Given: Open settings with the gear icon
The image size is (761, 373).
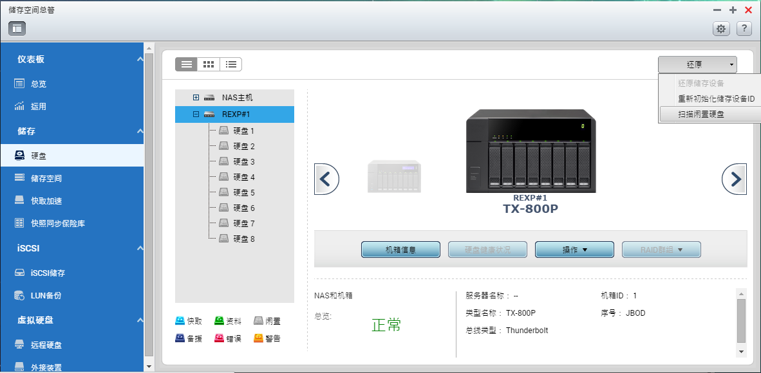Looking at the screenshot, I should tap(721, 28).
